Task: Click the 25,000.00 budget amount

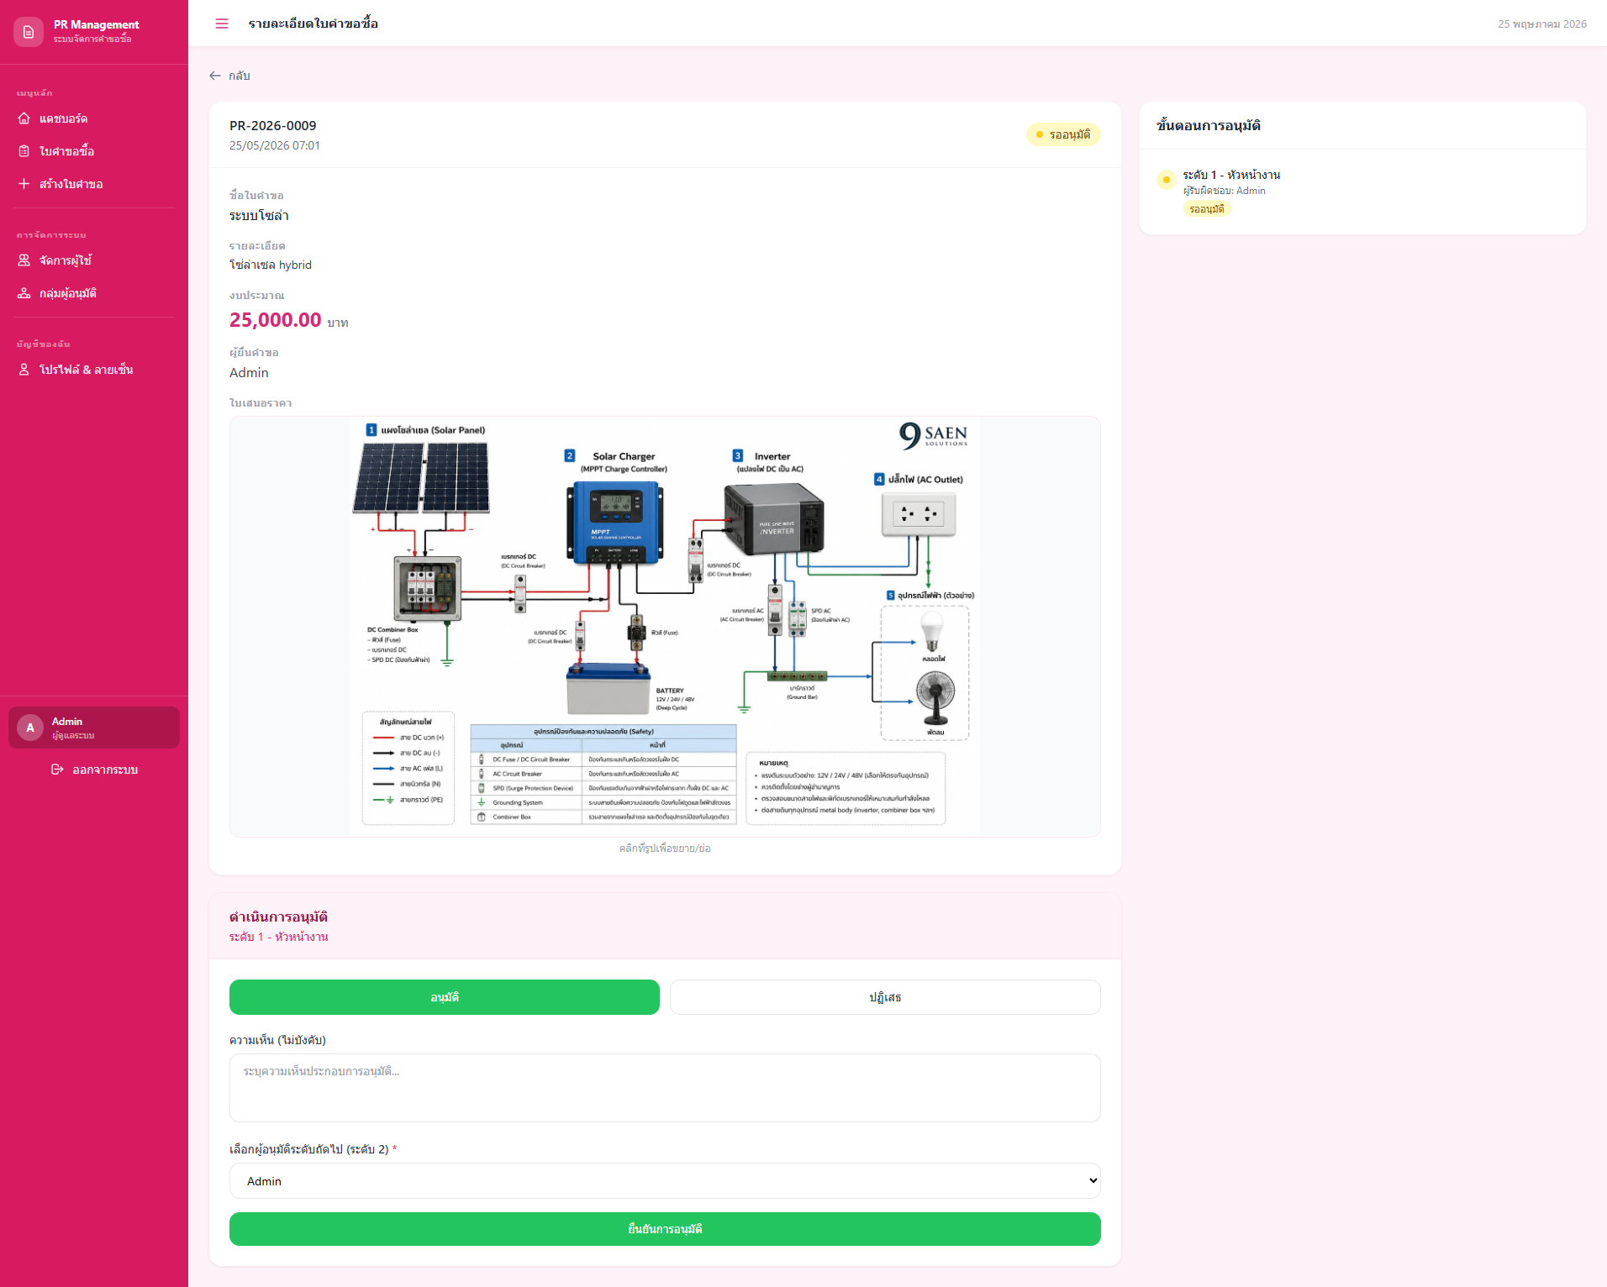Action: pyautogui.click(x=275, y=320)
